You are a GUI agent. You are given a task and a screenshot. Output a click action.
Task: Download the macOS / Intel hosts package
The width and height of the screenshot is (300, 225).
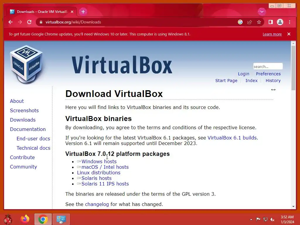point(105,167)
